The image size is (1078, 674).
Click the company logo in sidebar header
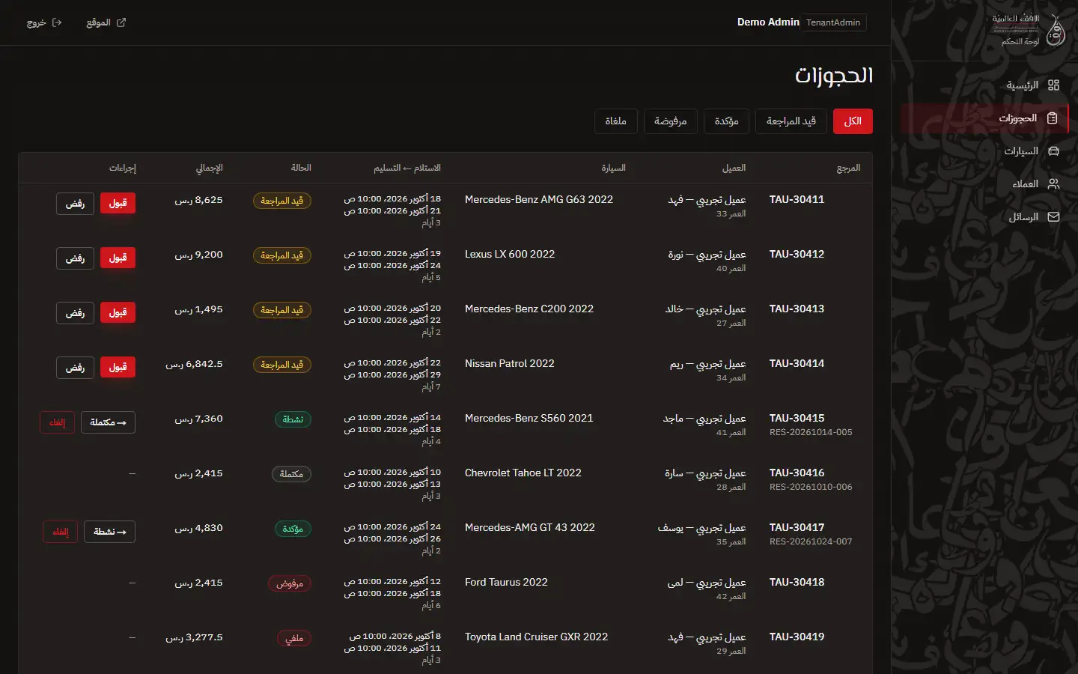coord(1055,30)
